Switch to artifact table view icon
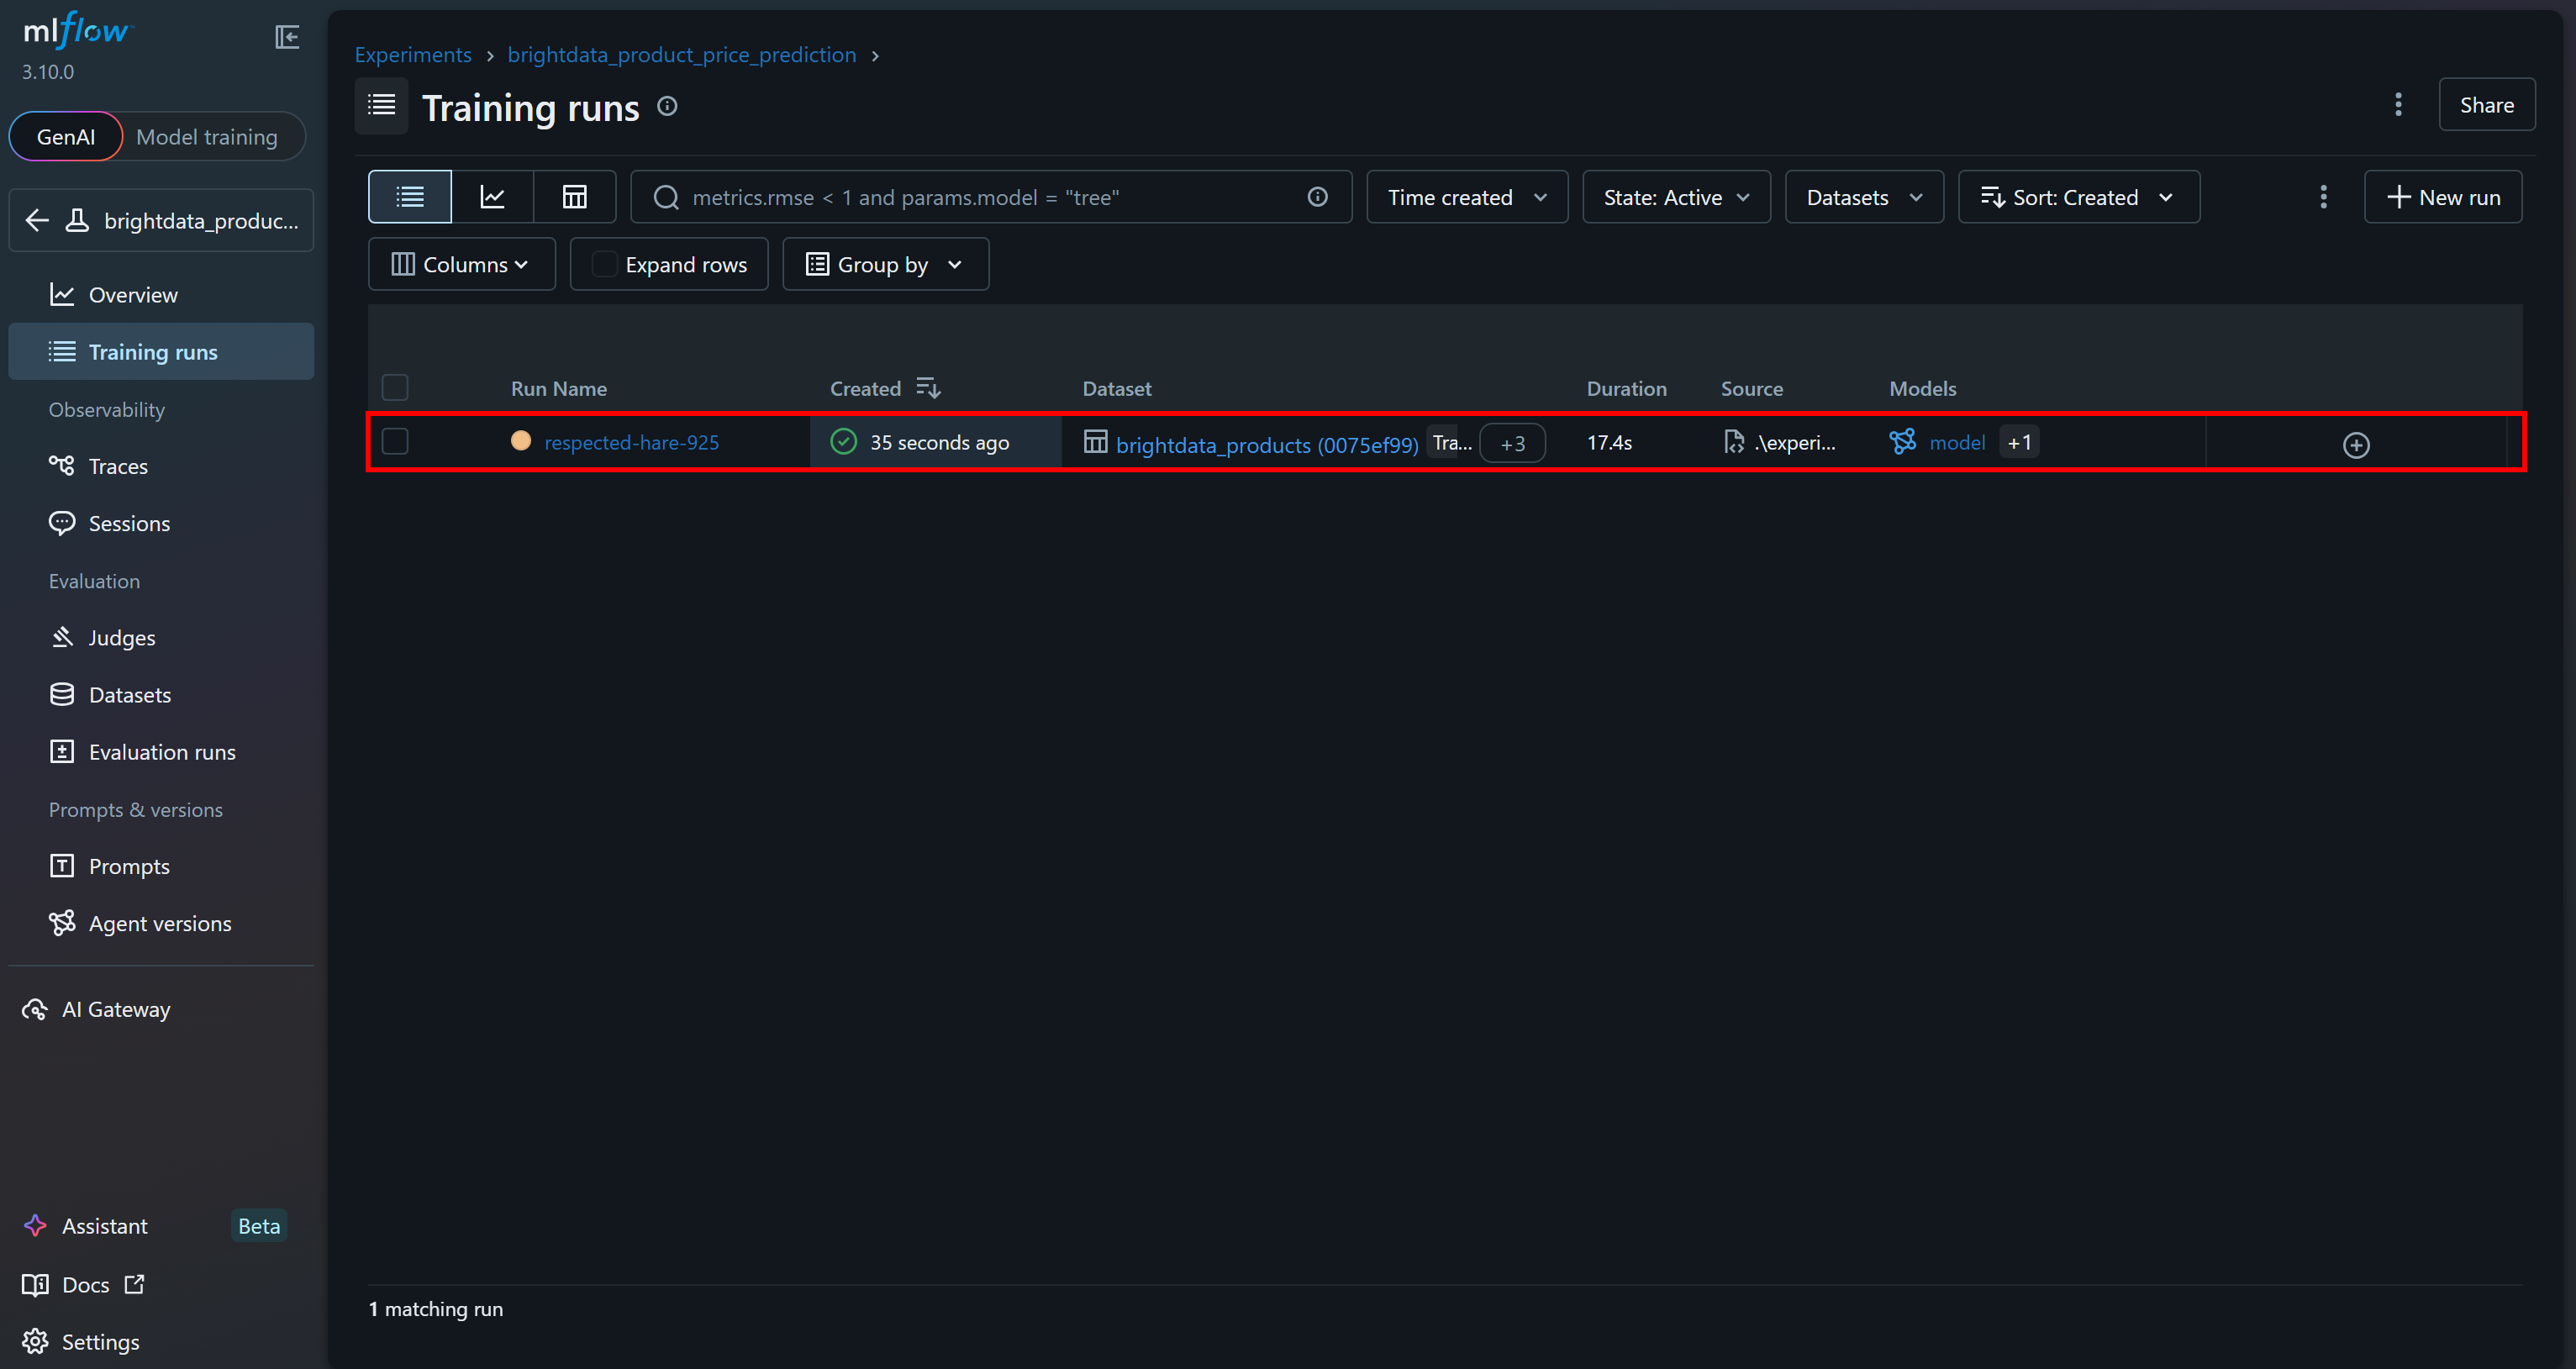 pyautogui.click(x=574, y=197)
